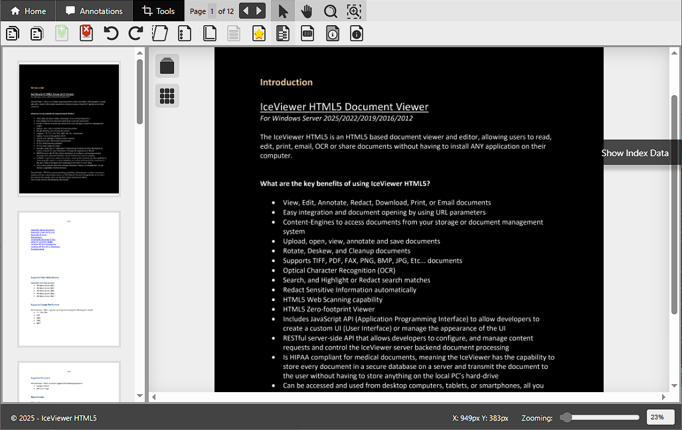Click 'HTML5 Zero-footprint Viewer' bullet
Screen dimensions: 682x430
tap(329, 309)
